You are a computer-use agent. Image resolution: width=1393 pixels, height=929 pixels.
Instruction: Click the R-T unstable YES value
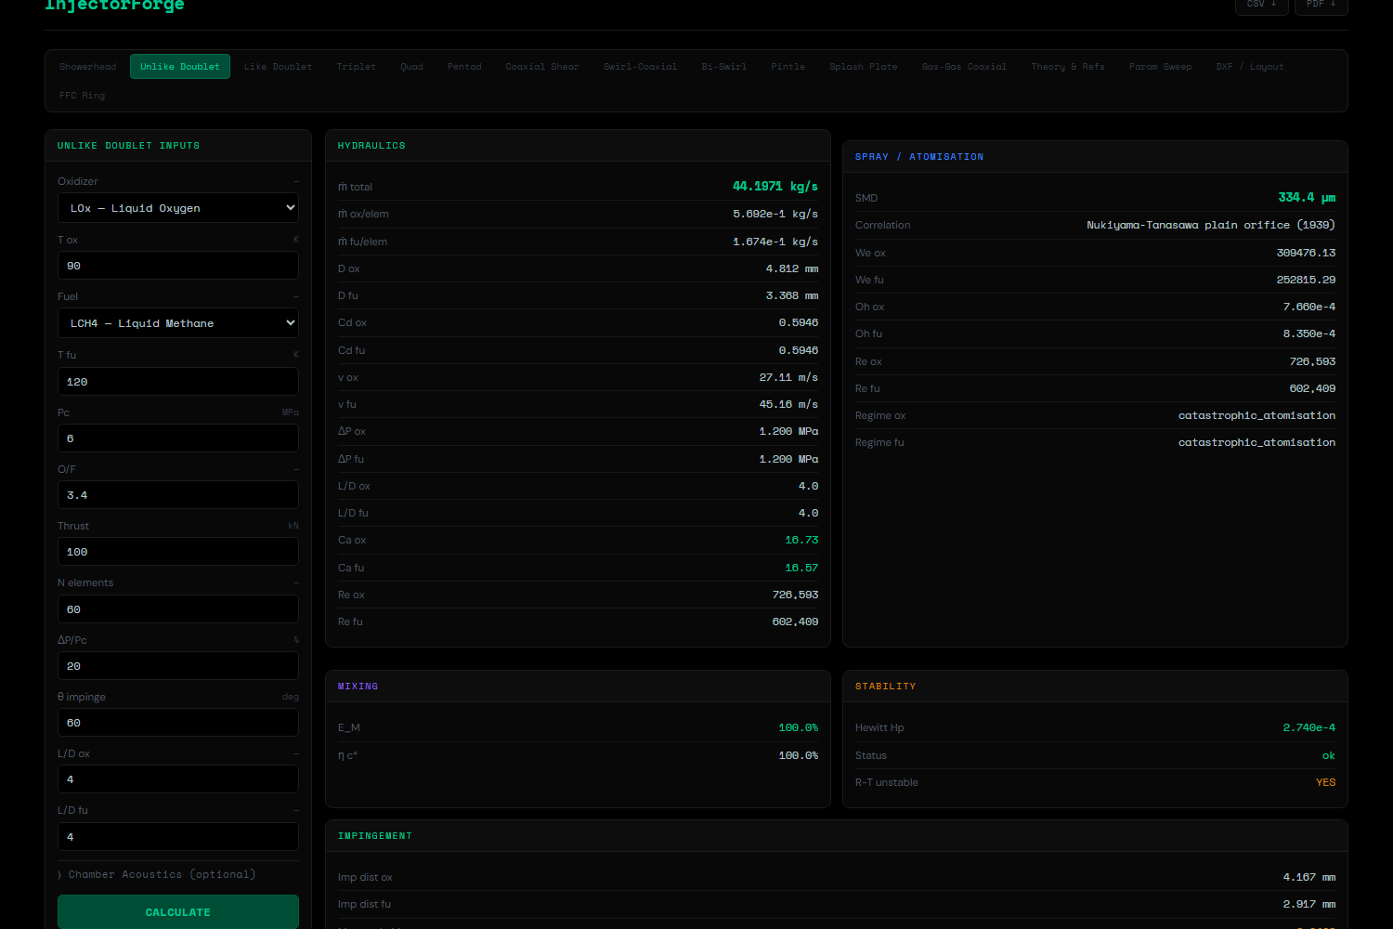click(1326, 782)
